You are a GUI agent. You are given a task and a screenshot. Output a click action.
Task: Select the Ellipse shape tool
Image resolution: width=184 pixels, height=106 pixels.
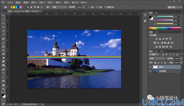(x=3, y=81)
